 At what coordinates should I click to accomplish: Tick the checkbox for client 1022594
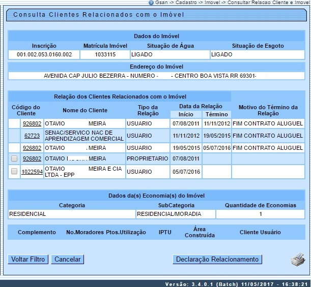click(x=14, y=172)
